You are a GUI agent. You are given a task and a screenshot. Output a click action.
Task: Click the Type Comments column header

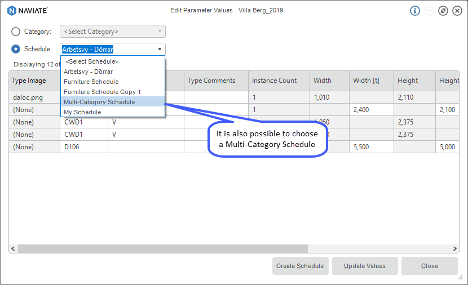pos(216,81)
